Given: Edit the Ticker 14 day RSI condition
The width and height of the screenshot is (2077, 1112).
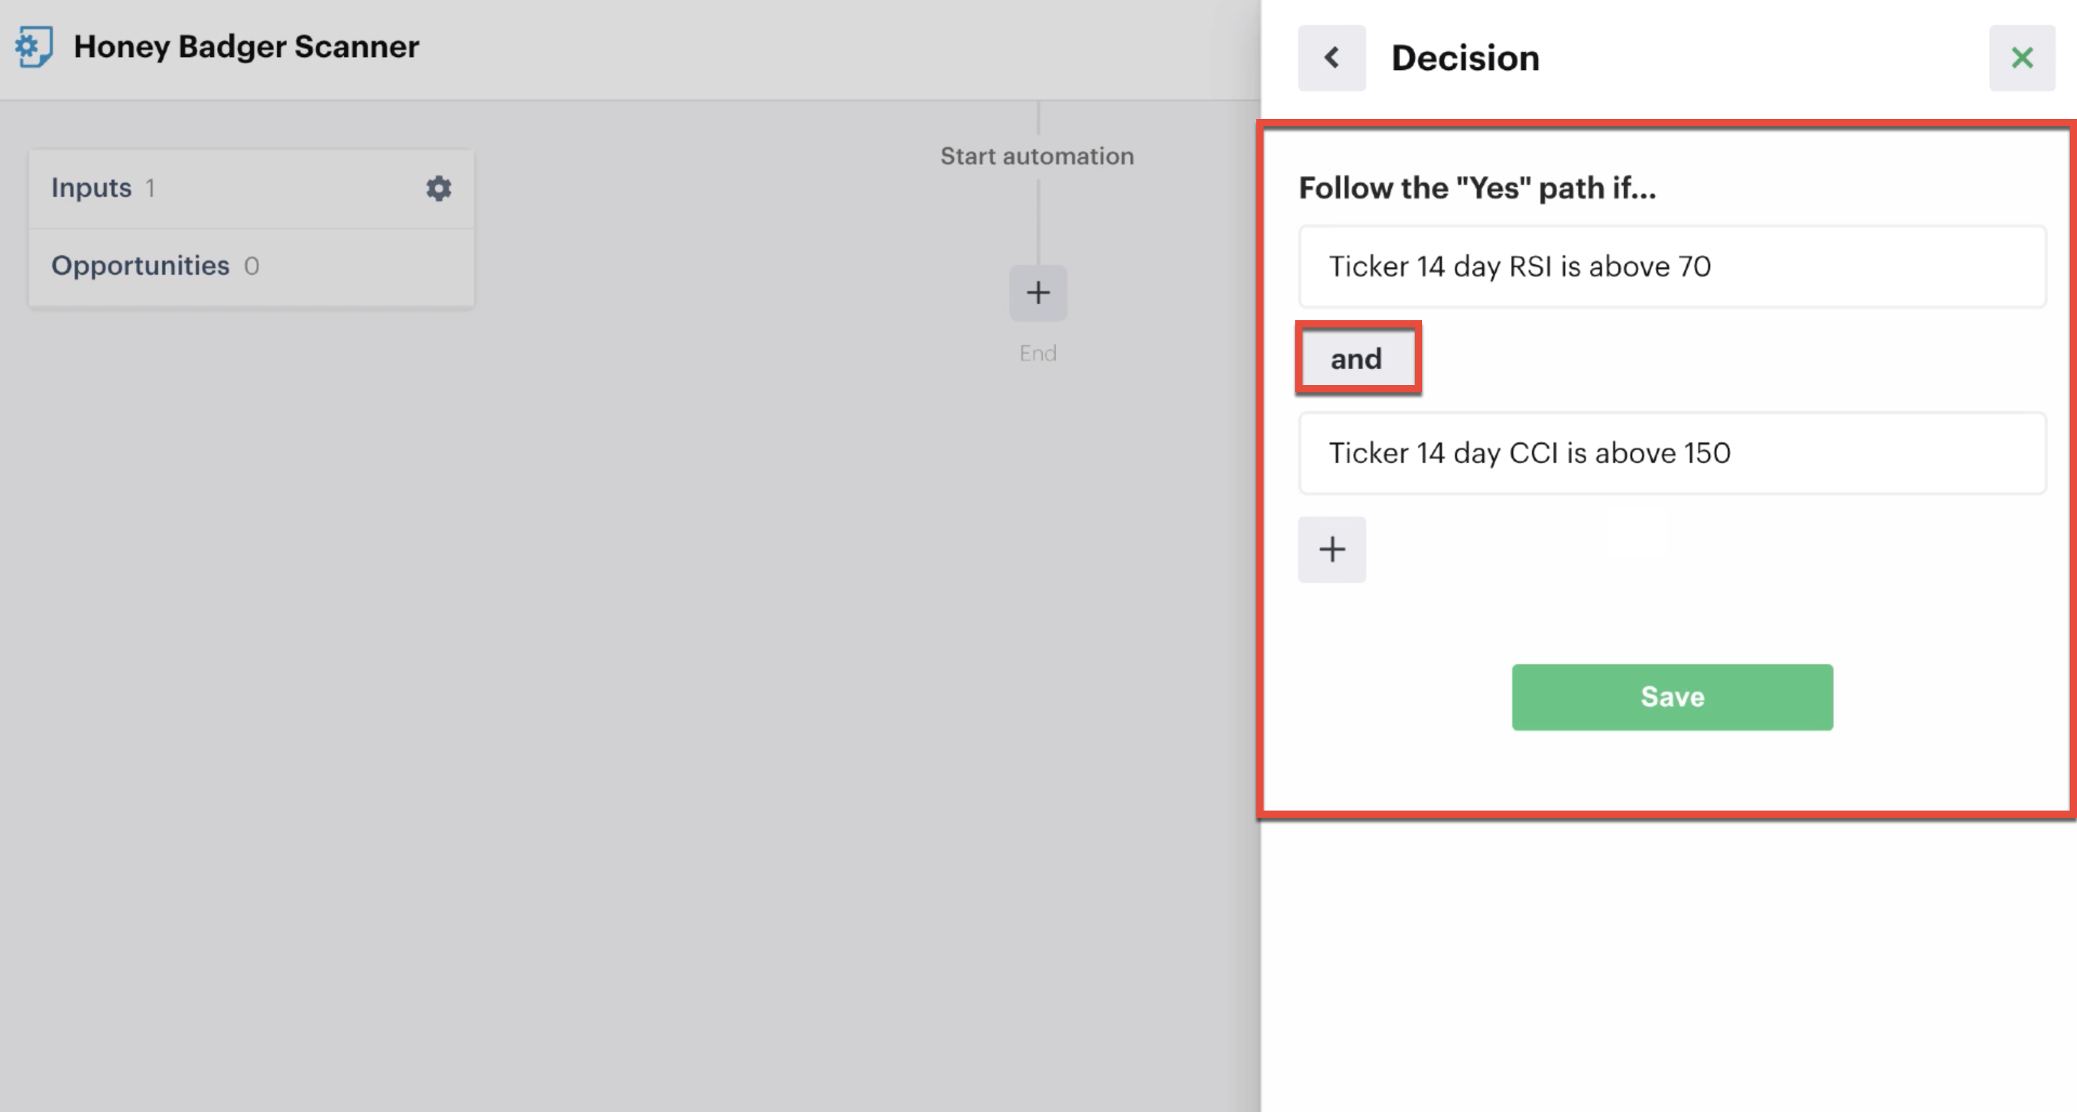Looking at the screenshot, I should pos(1672,266).
